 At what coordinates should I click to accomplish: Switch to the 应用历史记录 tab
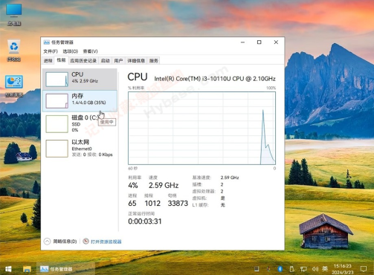click(83, 61)
